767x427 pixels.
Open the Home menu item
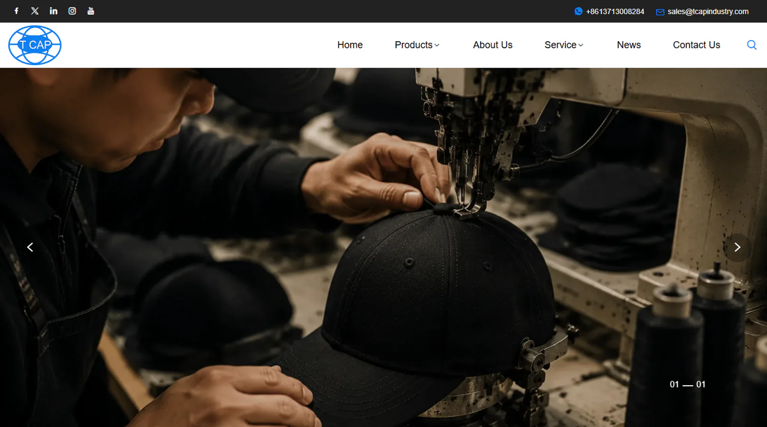[350, 45]
